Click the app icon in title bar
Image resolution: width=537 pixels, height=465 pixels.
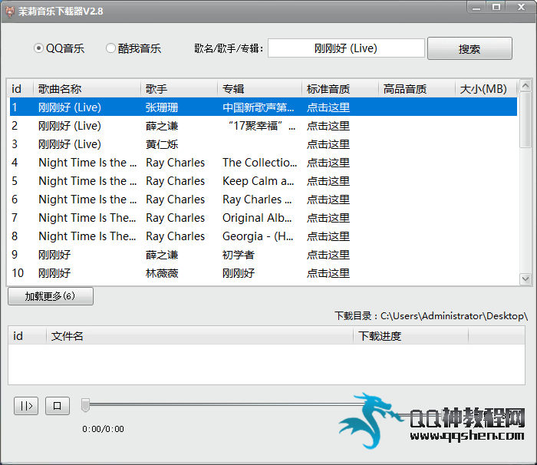[10, 12]
